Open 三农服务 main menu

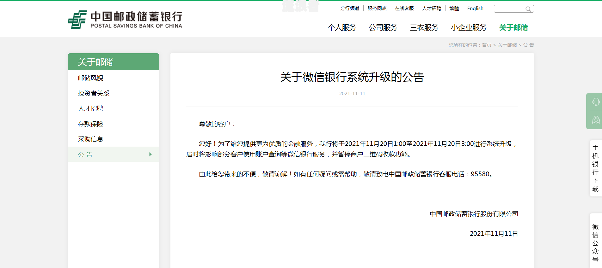click(424, 28)
